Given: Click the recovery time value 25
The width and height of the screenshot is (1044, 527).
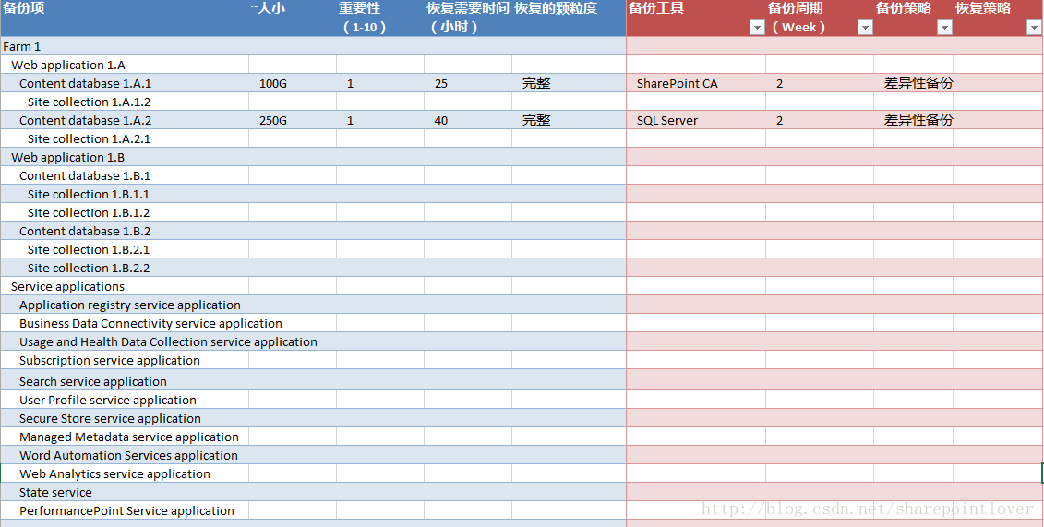Looking at the screenshot, I should [x=468, y=83].
